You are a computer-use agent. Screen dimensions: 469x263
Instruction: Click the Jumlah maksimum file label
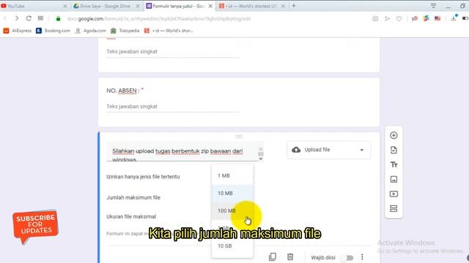(x=133, y=197)
